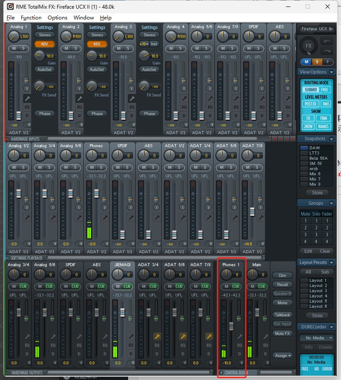Open Dynamics D on AES hardware output
This screenshot has height=380, width=341.
click(x=105, y=354)
